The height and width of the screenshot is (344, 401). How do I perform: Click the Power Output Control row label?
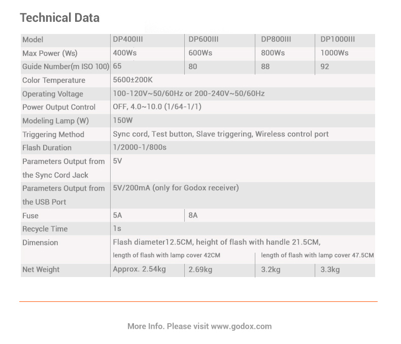(x=59, y=107)
